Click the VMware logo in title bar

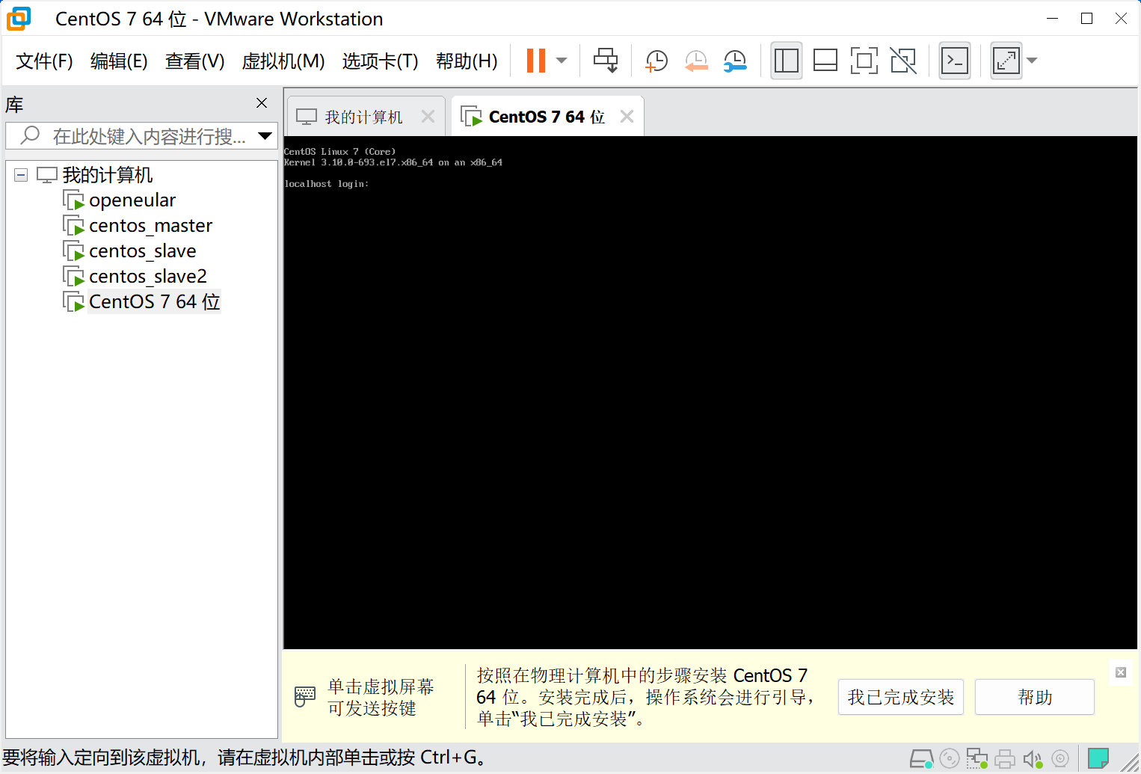pyautogui.click(x=19, y=19)
